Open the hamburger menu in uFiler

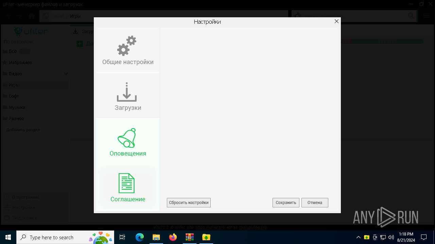427,16
